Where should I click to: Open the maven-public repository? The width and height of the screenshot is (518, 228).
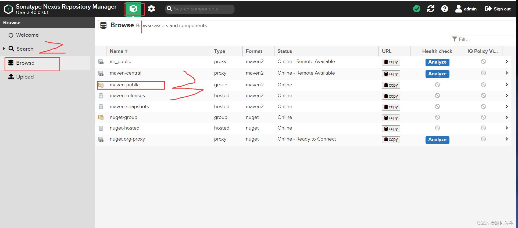[125, 85]
